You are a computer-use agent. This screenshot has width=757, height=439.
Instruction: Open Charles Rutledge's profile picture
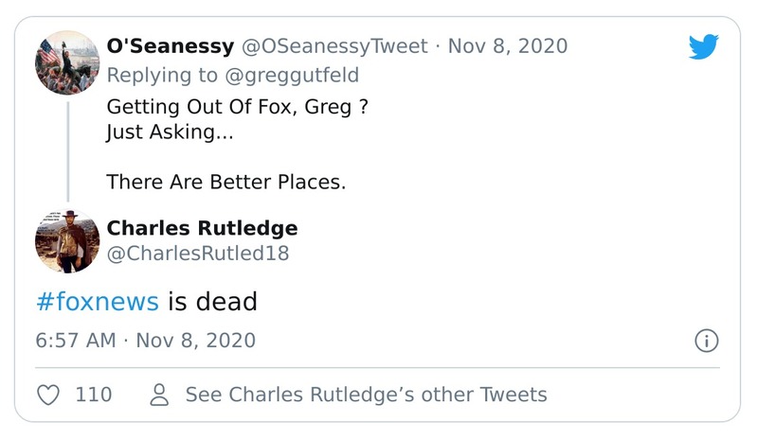(67, 241)
